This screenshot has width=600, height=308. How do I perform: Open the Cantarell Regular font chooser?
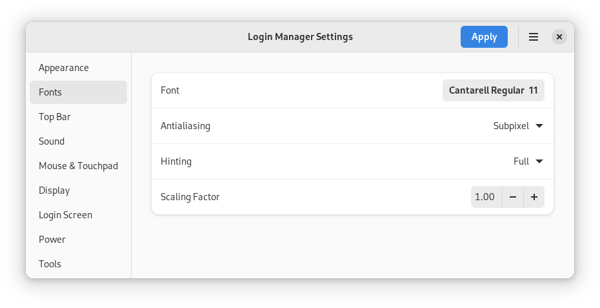point(493,90)
